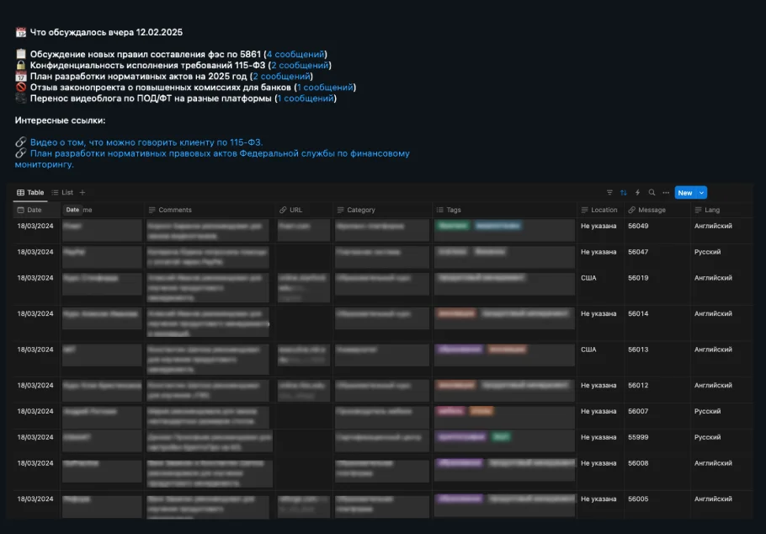Open automations lightning bolt icon
Screen dimensions: 766x534
pos(637,193)
